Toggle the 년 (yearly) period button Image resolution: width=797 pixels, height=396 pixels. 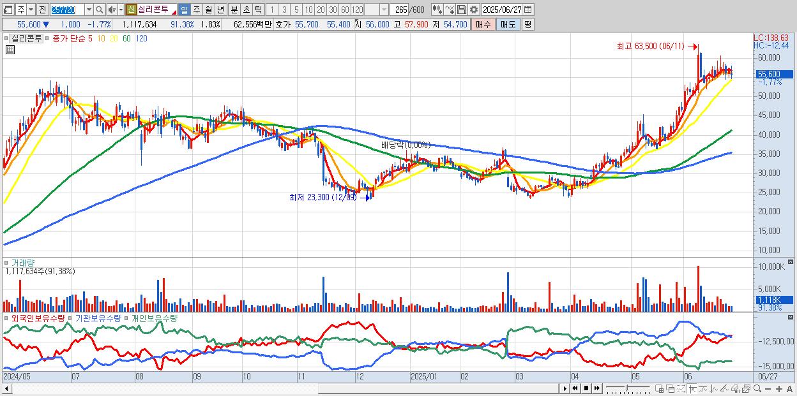click(220, 10)
